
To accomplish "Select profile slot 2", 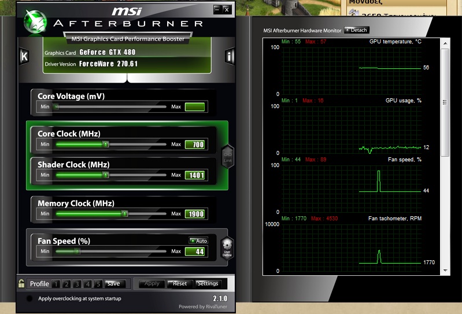I will tap(66, 284).
